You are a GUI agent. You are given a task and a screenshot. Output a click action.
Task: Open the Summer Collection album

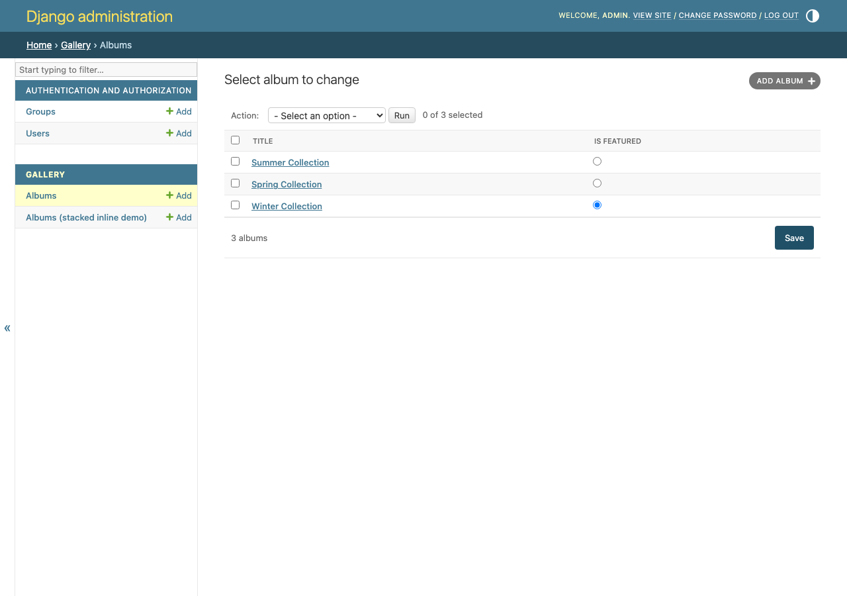coord(290,162)
